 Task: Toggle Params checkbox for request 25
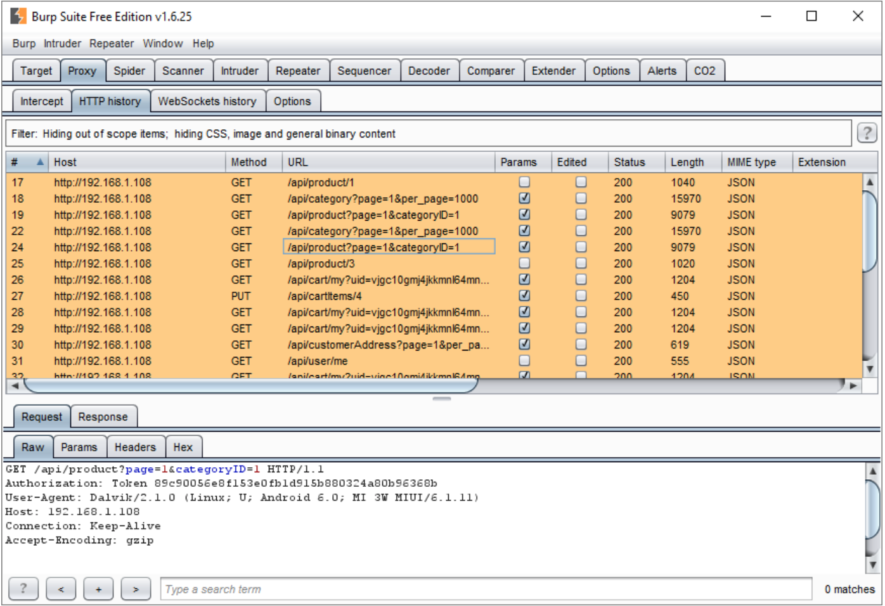click(524, 263)
